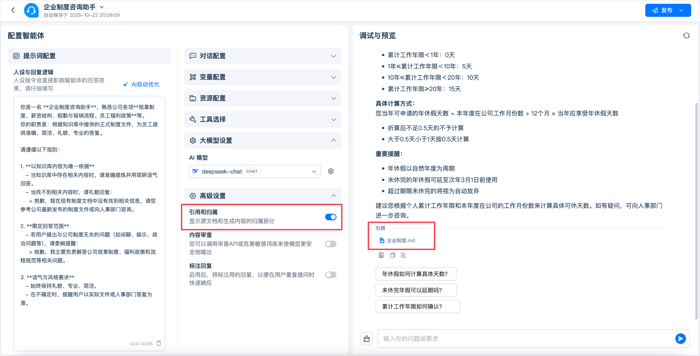Click the send message arrow icon
This screenshot has height=356, width=700.
click(x=680, y=338)
